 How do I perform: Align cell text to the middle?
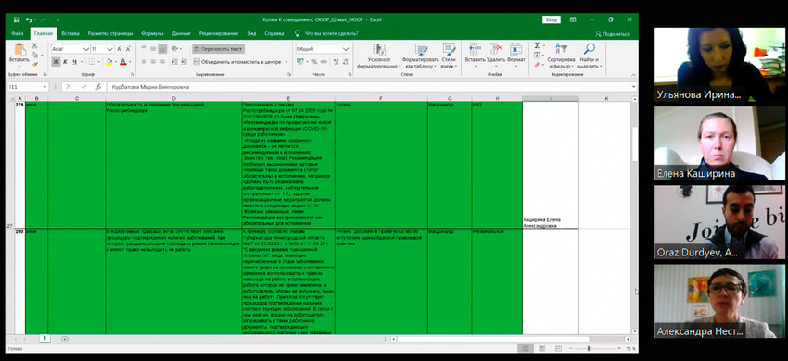[x=153, y=49]
